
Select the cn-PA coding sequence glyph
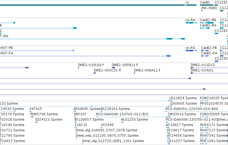coord(191,51)
